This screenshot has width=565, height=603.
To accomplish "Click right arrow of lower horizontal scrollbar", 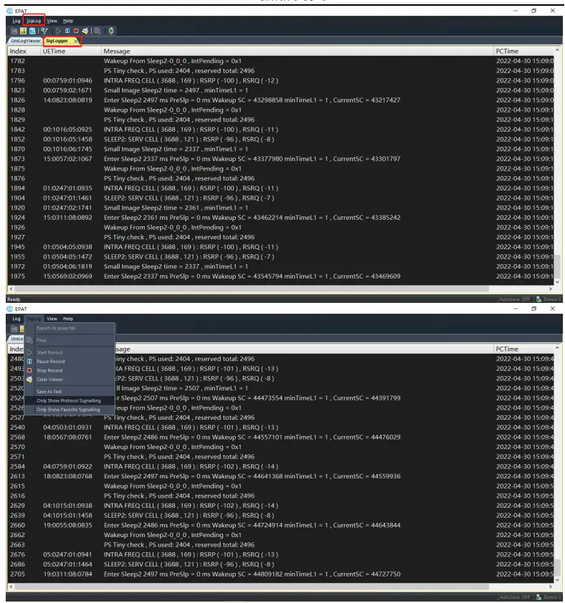I will [x=551, y=587].
